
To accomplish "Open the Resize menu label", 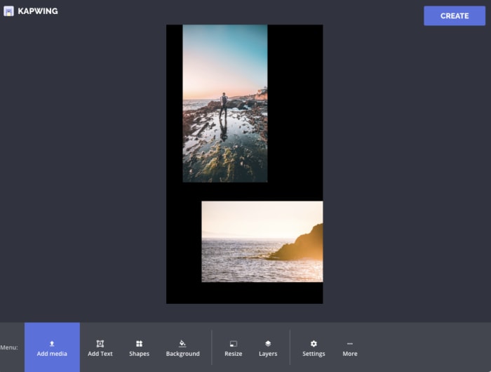I will (x=234, y=354).
